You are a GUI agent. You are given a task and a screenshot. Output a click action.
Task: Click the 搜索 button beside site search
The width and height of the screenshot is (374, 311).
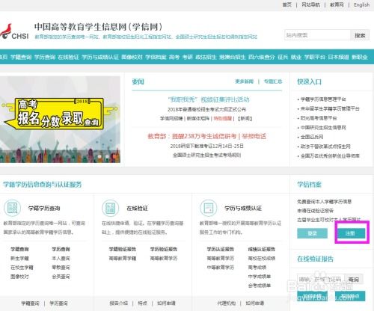[360, 35]
